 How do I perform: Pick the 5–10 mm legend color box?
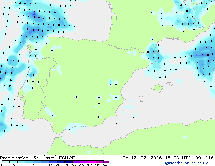[x=37, y=162]
